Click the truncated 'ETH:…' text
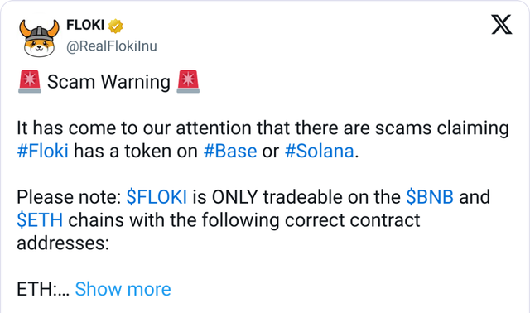The height and width of the screenshot is (313, 530). point(43,289)
